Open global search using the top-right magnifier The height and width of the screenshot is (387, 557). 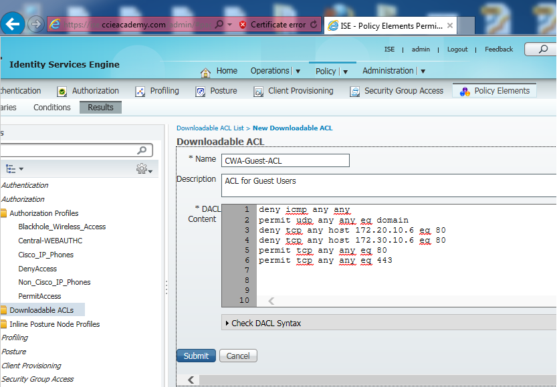pos(542,49)
